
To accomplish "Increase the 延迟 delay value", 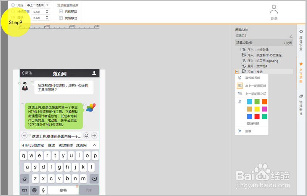I will [x=47, y=17].
